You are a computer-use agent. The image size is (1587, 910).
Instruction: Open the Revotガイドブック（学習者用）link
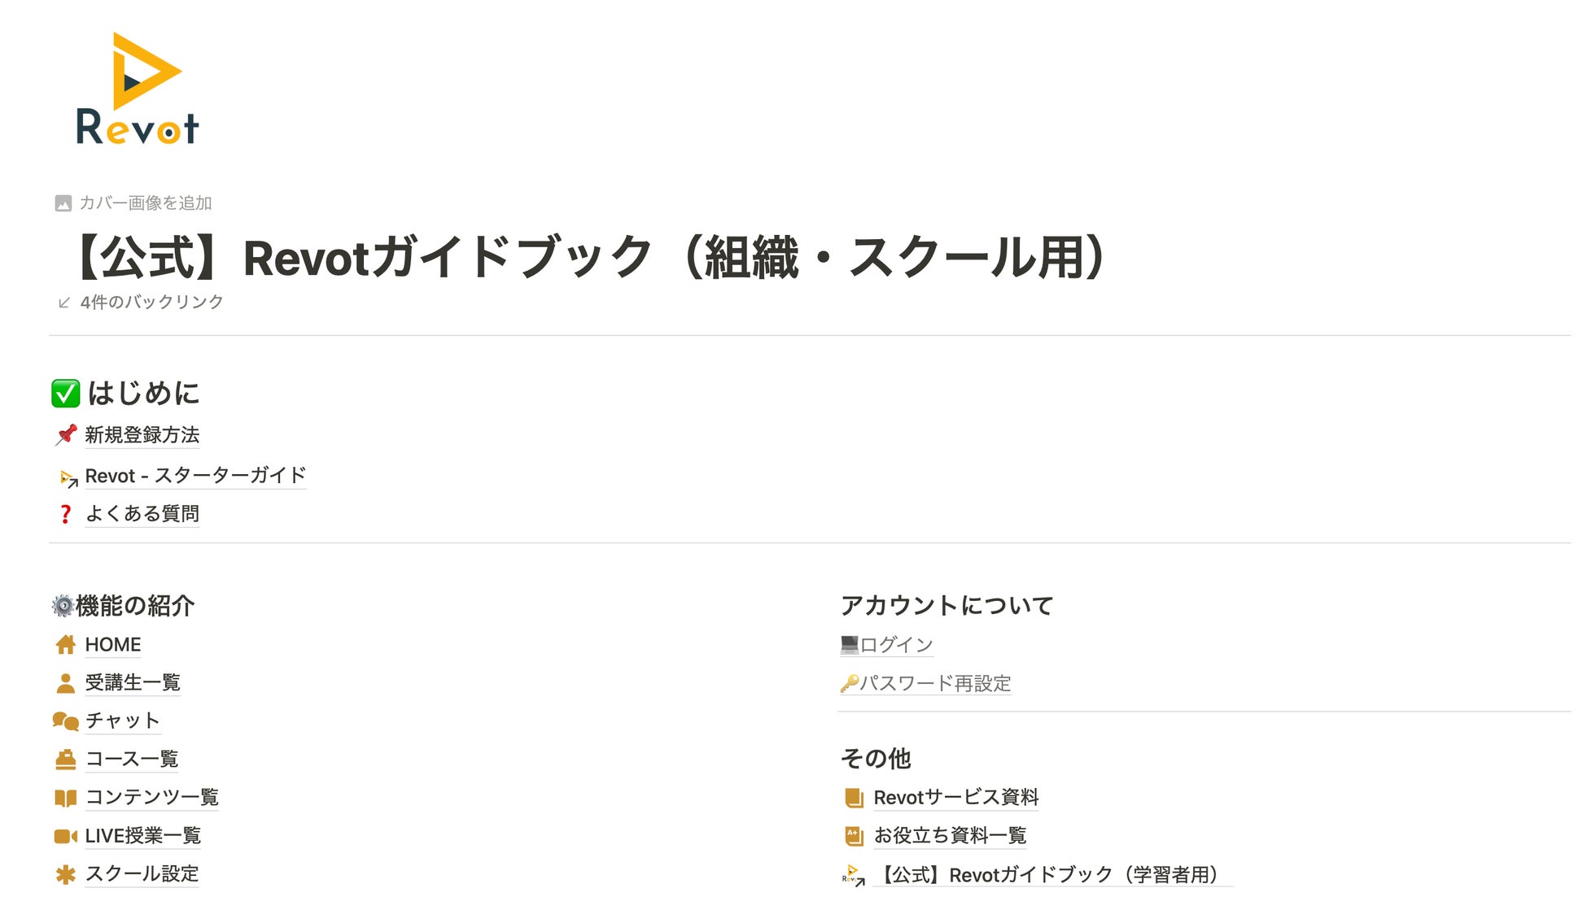pos(1051,875)
